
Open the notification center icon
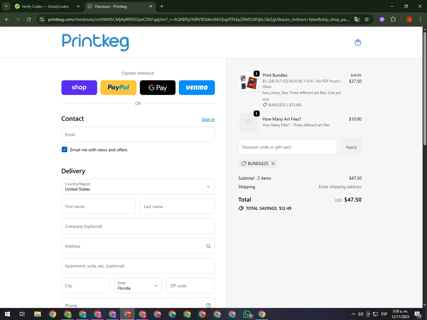[418, 314]
